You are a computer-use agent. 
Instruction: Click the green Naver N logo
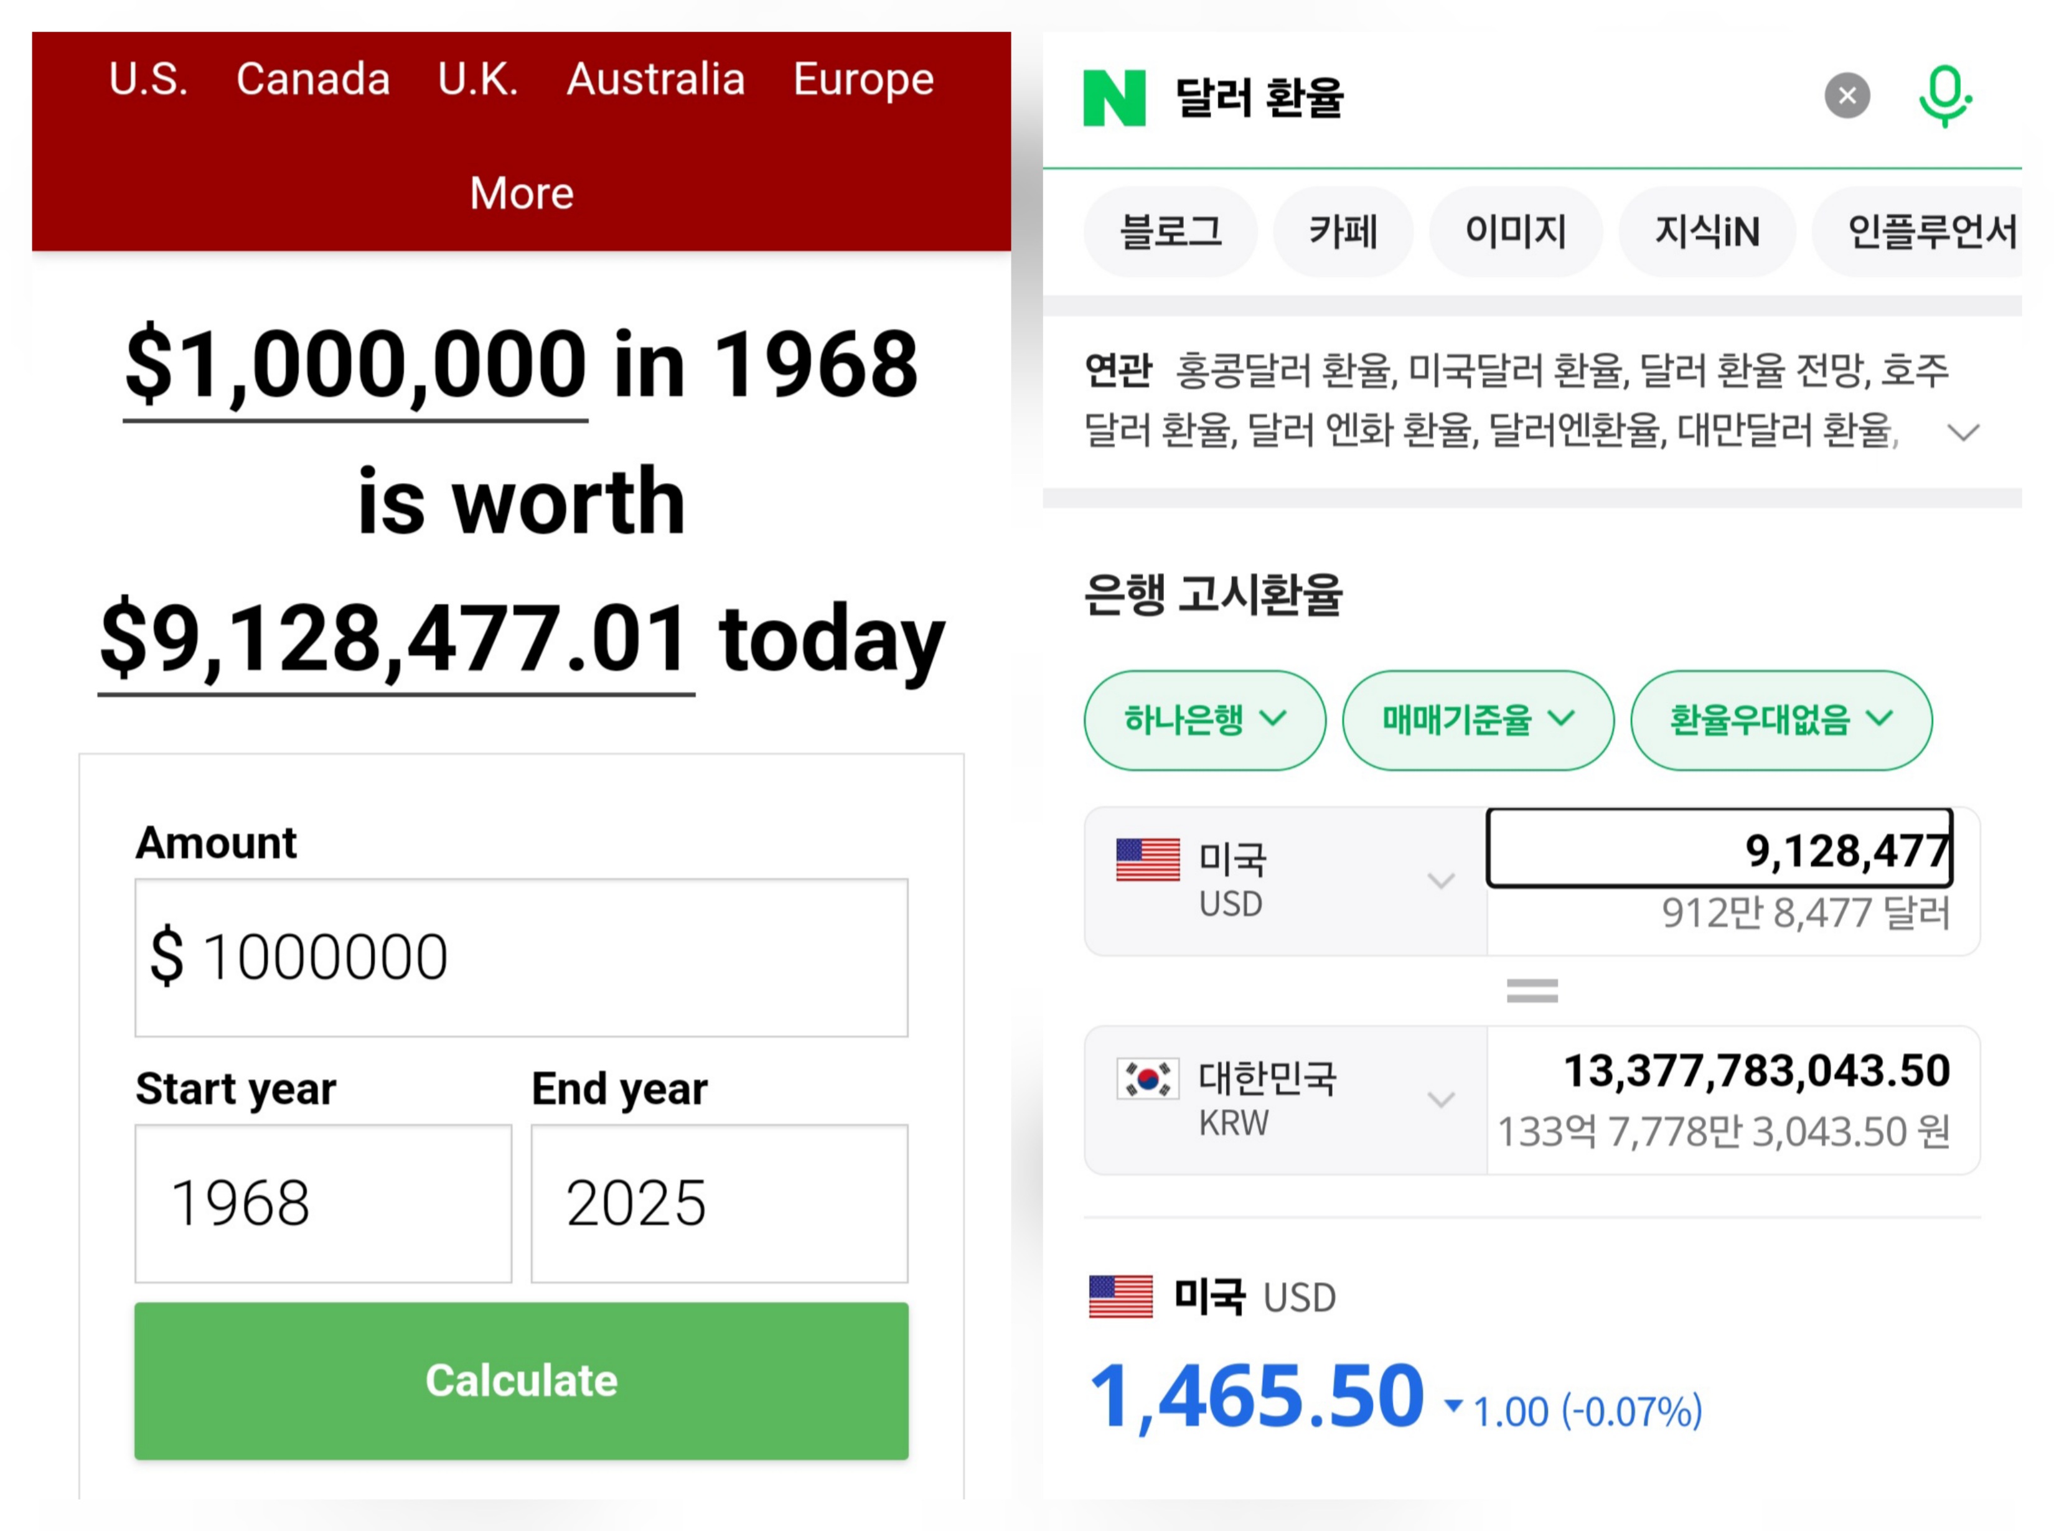click(x=1113, y=97)
